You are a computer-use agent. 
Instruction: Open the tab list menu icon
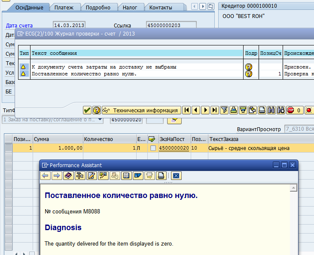pyautogui.click(x=212, y=6)
